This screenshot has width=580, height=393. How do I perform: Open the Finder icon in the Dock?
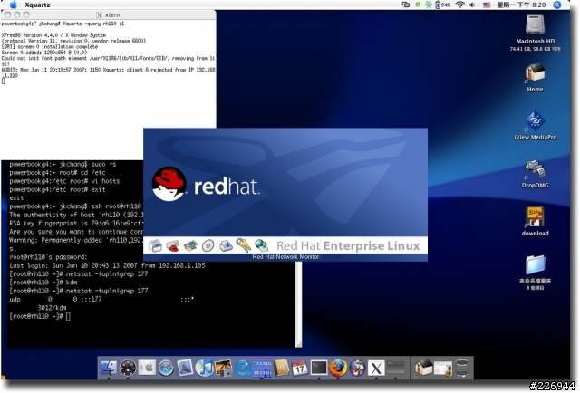coord(109,368)
